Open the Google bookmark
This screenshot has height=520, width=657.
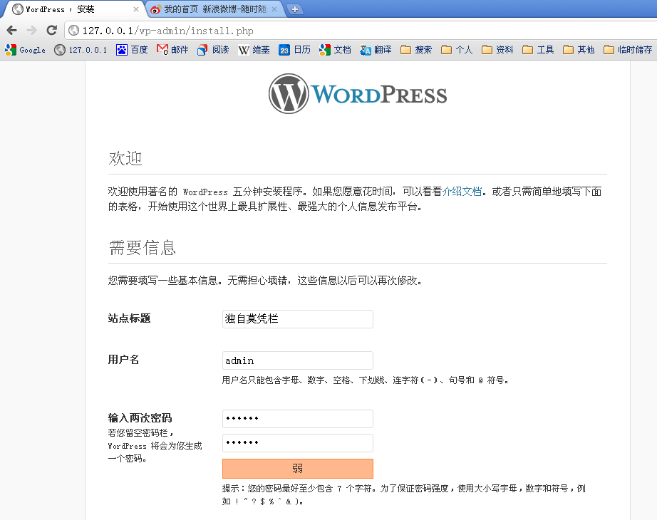tap(25, 50)
